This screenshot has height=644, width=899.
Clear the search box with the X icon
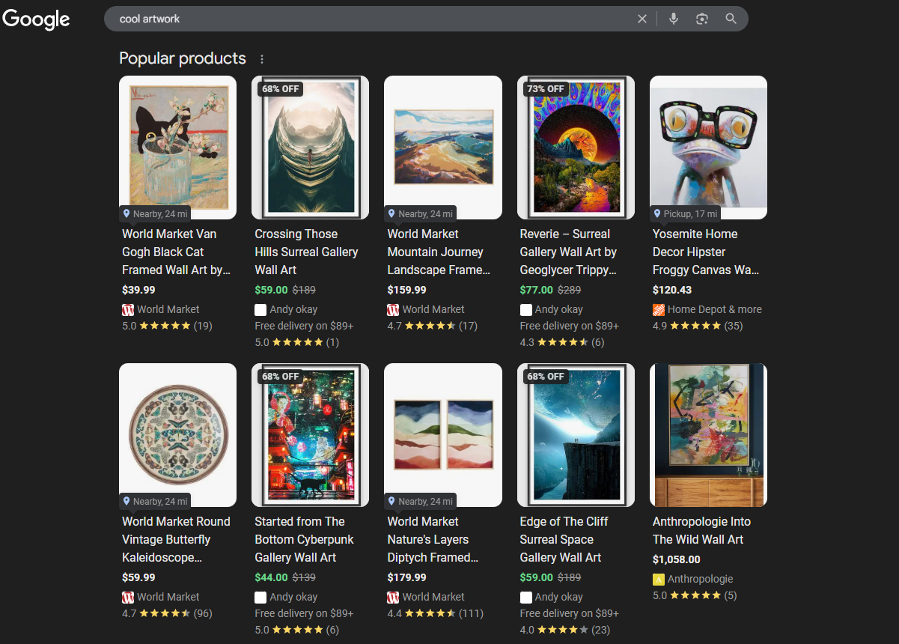tap(642, 19)
